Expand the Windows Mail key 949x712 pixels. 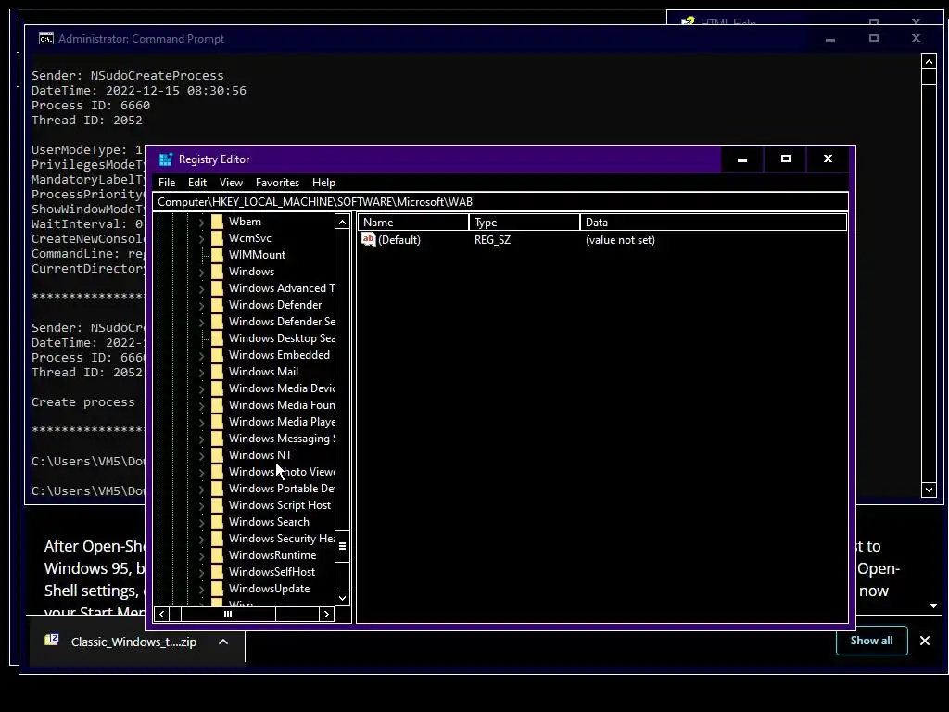click(201, 373)
